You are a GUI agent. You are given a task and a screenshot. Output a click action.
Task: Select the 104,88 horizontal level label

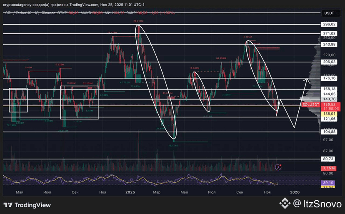[329, 132]
